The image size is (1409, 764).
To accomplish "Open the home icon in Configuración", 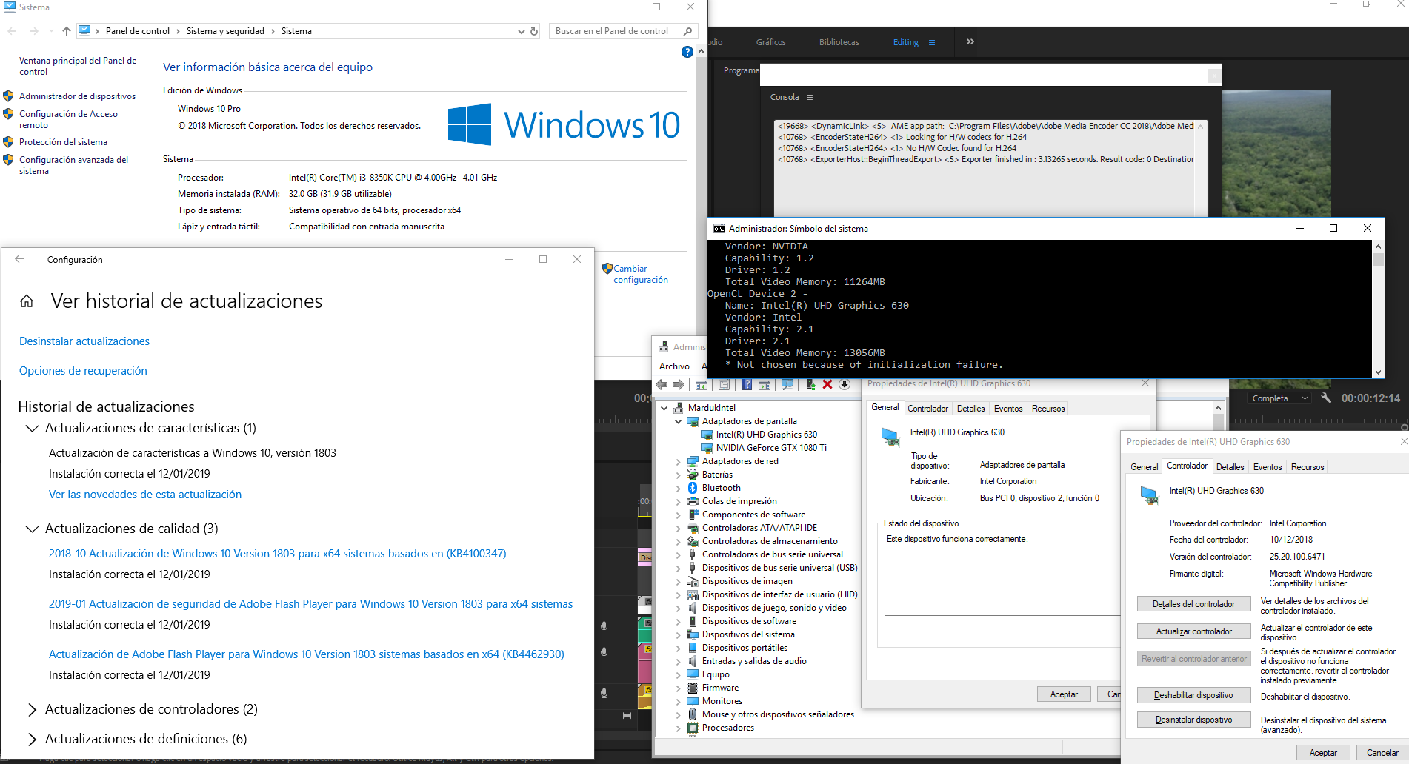I will point(27,301).
